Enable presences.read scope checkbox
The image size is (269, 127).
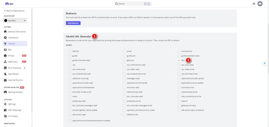(70, 101)
